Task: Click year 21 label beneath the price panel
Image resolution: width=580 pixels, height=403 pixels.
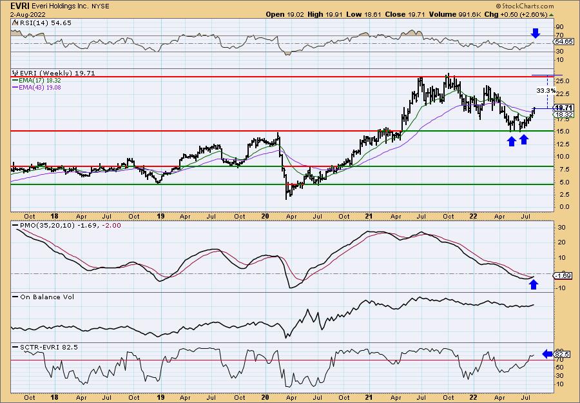Action: pyautogui.click(x=370, y=217)
